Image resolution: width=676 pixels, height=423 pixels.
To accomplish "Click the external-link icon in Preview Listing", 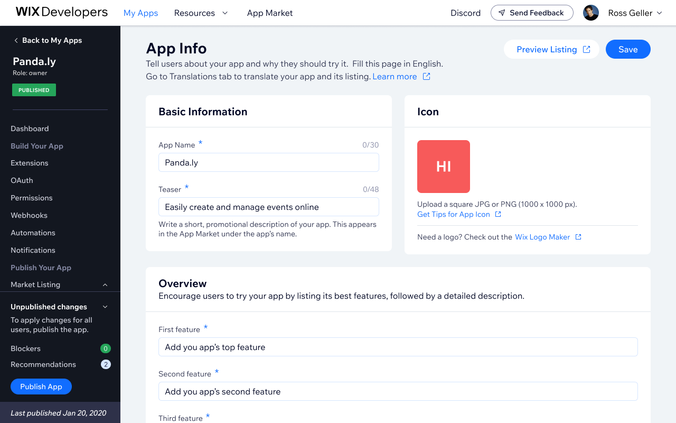I will click(586, 49).
